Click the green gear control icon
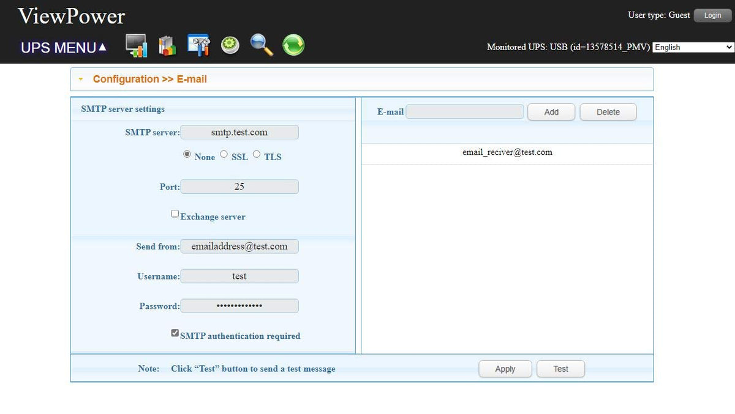This screenshot has height=414, width=735. point(230,46)
